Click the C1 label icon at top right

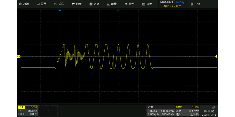coord(196,4)
